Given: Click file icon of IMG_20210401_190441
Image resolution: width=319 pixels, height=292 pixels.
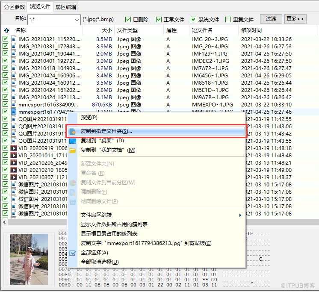Looking at the screenshot, I should 14,54.
